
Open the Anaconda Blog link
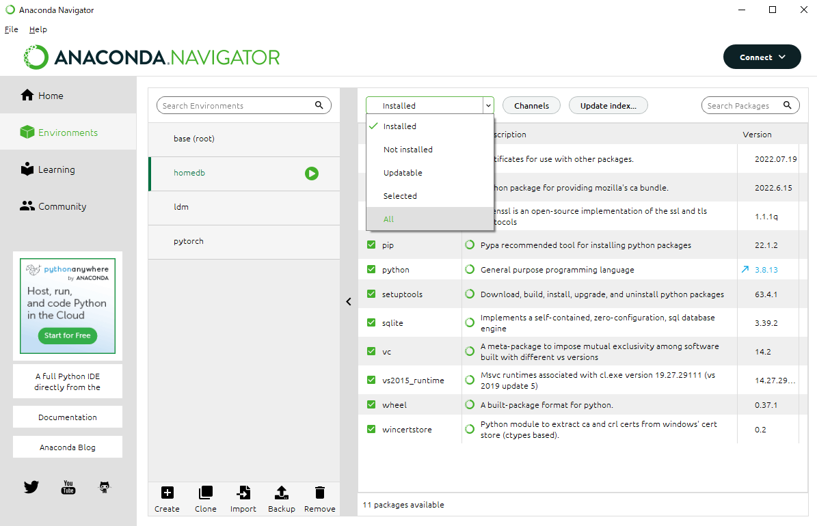68,447
